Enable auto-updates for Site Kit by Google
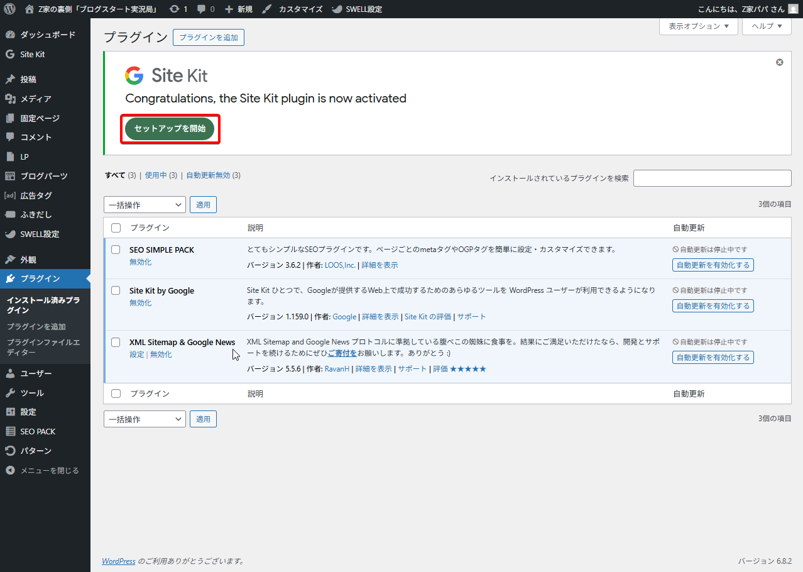The width and height of the screenshot is (803, 572). point(713,306)
